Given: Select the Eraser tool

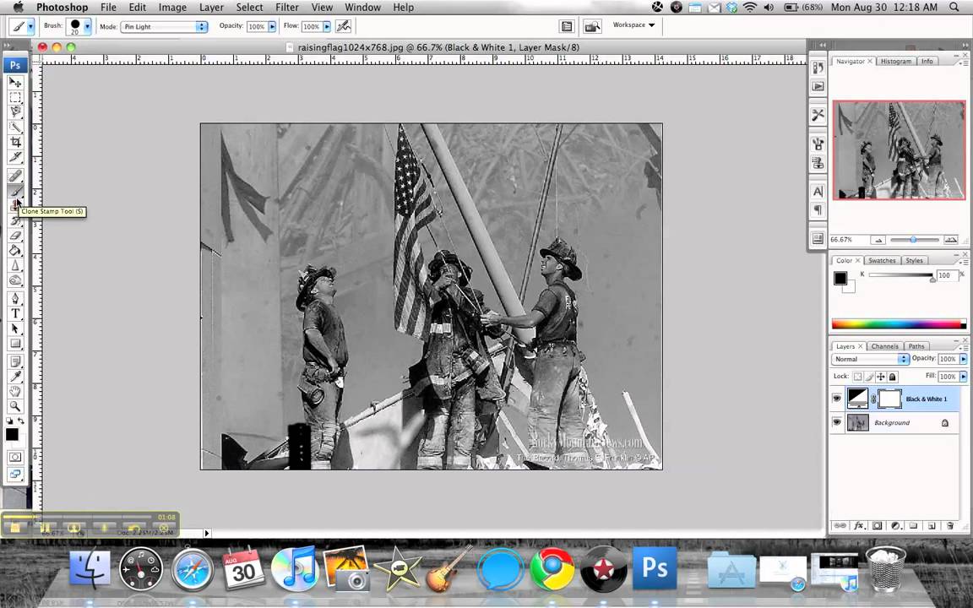Looking at the screenshot, I should pyautogui.click(x=15, y=236).
